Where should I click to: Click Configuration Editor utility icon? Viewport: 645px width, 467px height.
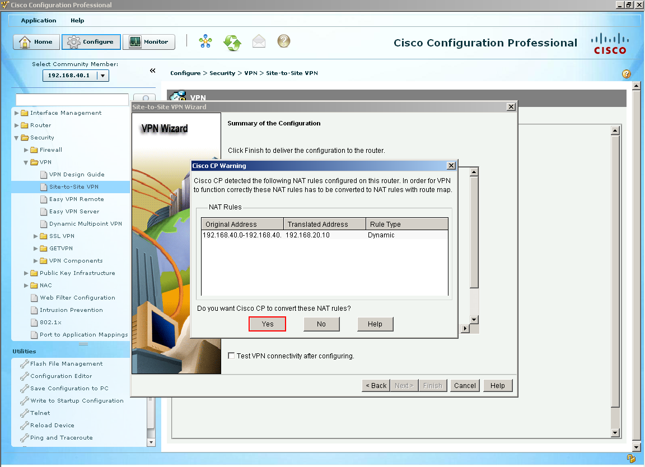tap(25, 376)
